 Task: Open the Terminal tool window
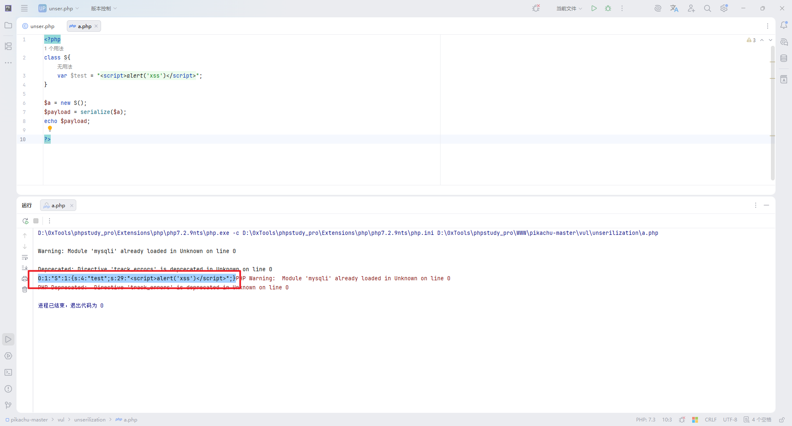coord(8,372)
